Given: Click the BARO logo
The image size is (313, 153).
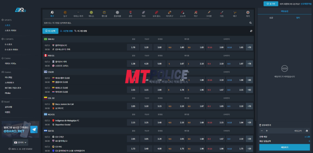Looking at the screenshot, I should [20, 10].
